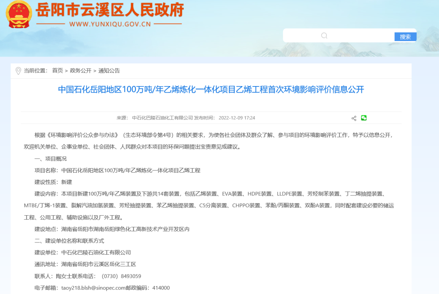This screenshot has width=439, height=294.
Task: Click the 当前位置 breadcrumb label
Action: (35, 70)
